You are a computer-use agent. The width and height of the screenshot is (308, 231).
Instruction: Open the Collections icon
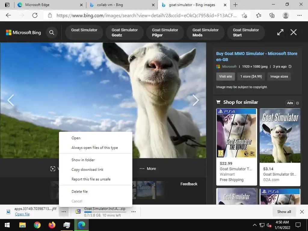272,15
